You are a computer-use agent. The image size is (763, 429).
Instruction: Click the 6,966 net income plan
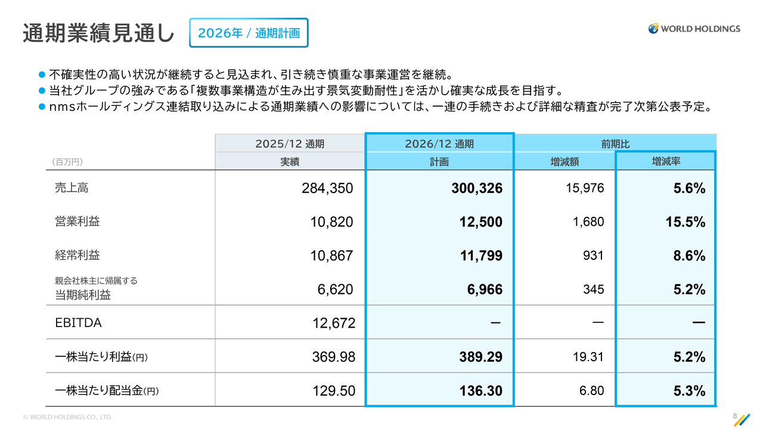tap(485, 290)
